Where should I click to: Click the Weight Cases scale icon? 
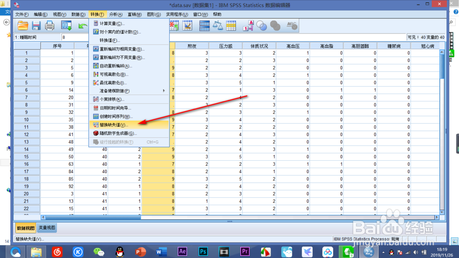tap(218, 26)
